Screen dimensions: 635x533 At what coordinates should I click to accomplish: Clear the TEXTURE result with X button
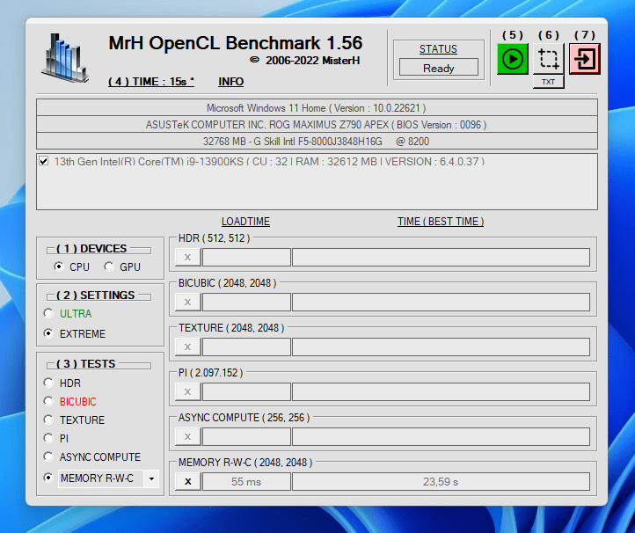(188, 347)
